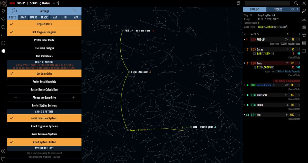Select the circle icon in left sidebar
The width and height of the screenshot is (308, 163).
coord(3,27)
